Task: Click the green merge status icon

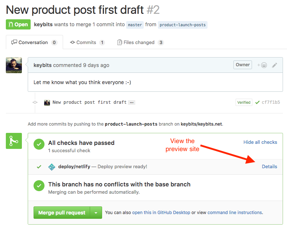Action: [14, 141]
